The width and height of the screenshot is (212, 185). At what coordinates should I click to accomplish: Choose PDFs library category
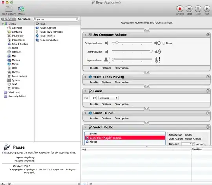tap(15, 68)
